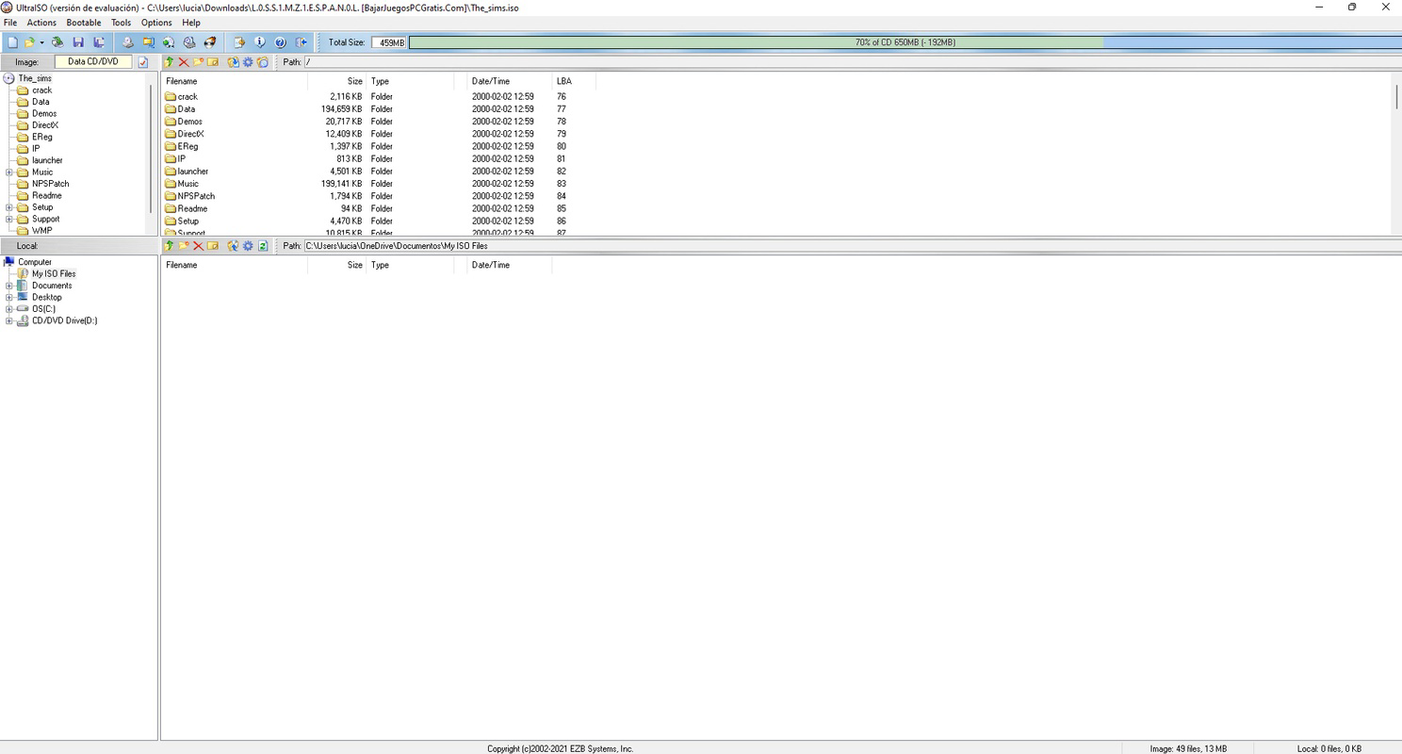Image resolution: width=1402 pixels, height=754 pixels.
Task: Click the Total Size input field
Action: click(387, 41)
